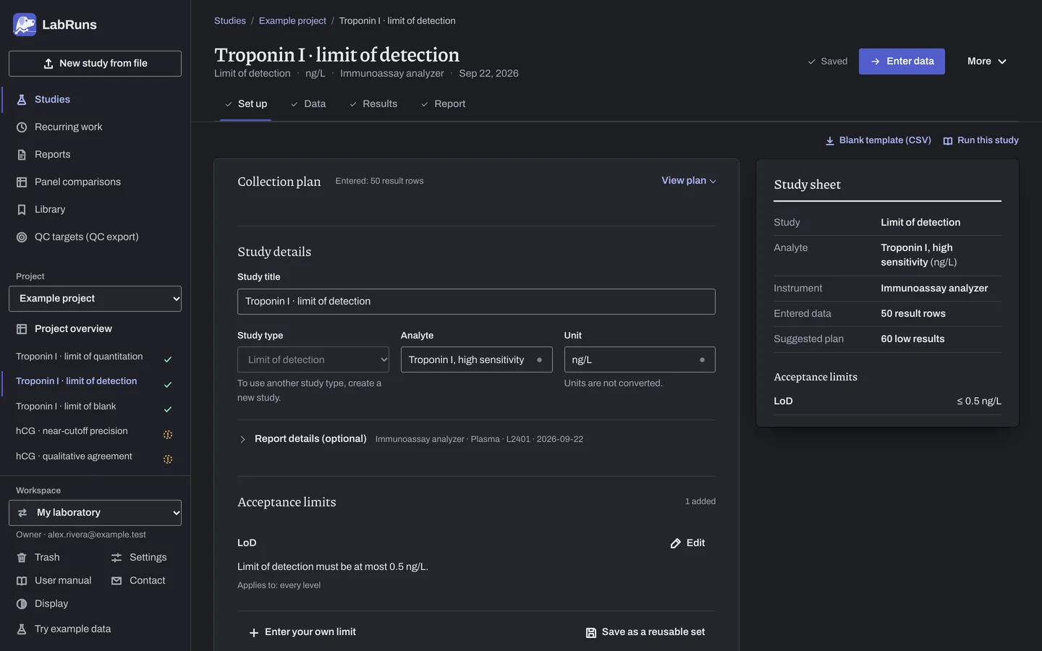This screenshot has height=651, width=1042.
Task: Click the floppy-disk icon for reusable set
Action: [591, 632]
